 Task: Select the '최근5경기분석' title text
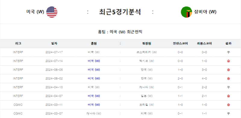(120, 12)
